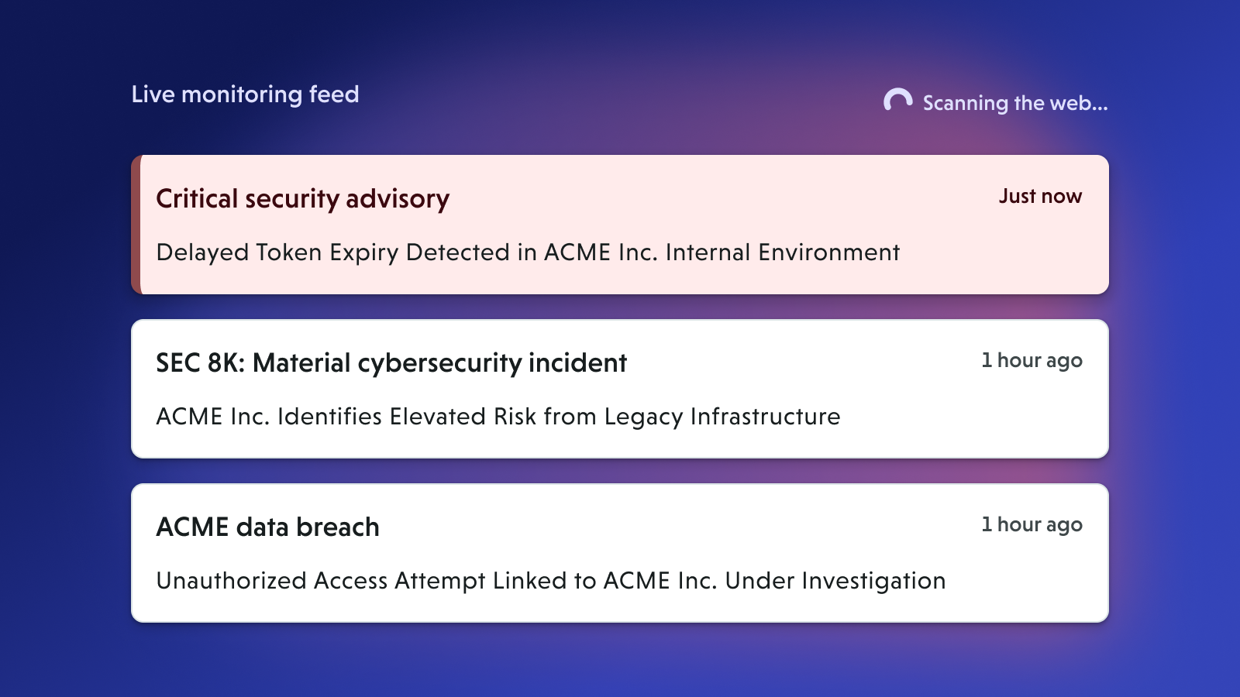Click the "Scanning the web..." status text
This screenshot has width=1240, height=697.
click(1014, 103)
